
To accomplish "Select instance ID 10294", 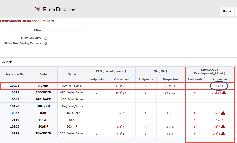I will [x=15, y=86].
